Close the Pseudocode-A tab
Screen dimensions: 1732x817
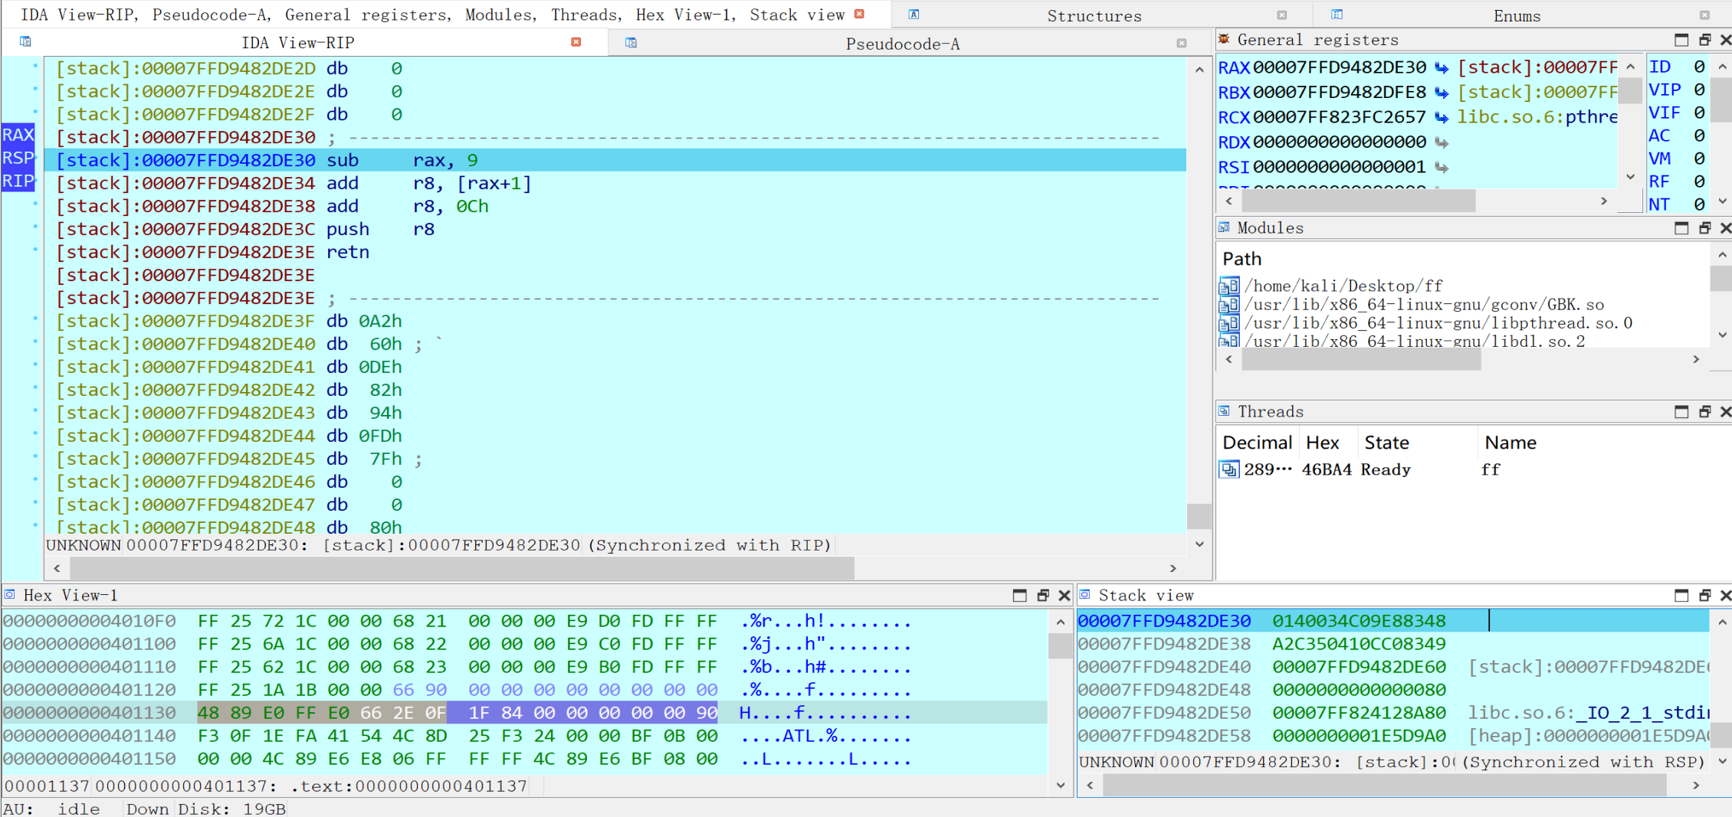click(x=1181, y=43)
